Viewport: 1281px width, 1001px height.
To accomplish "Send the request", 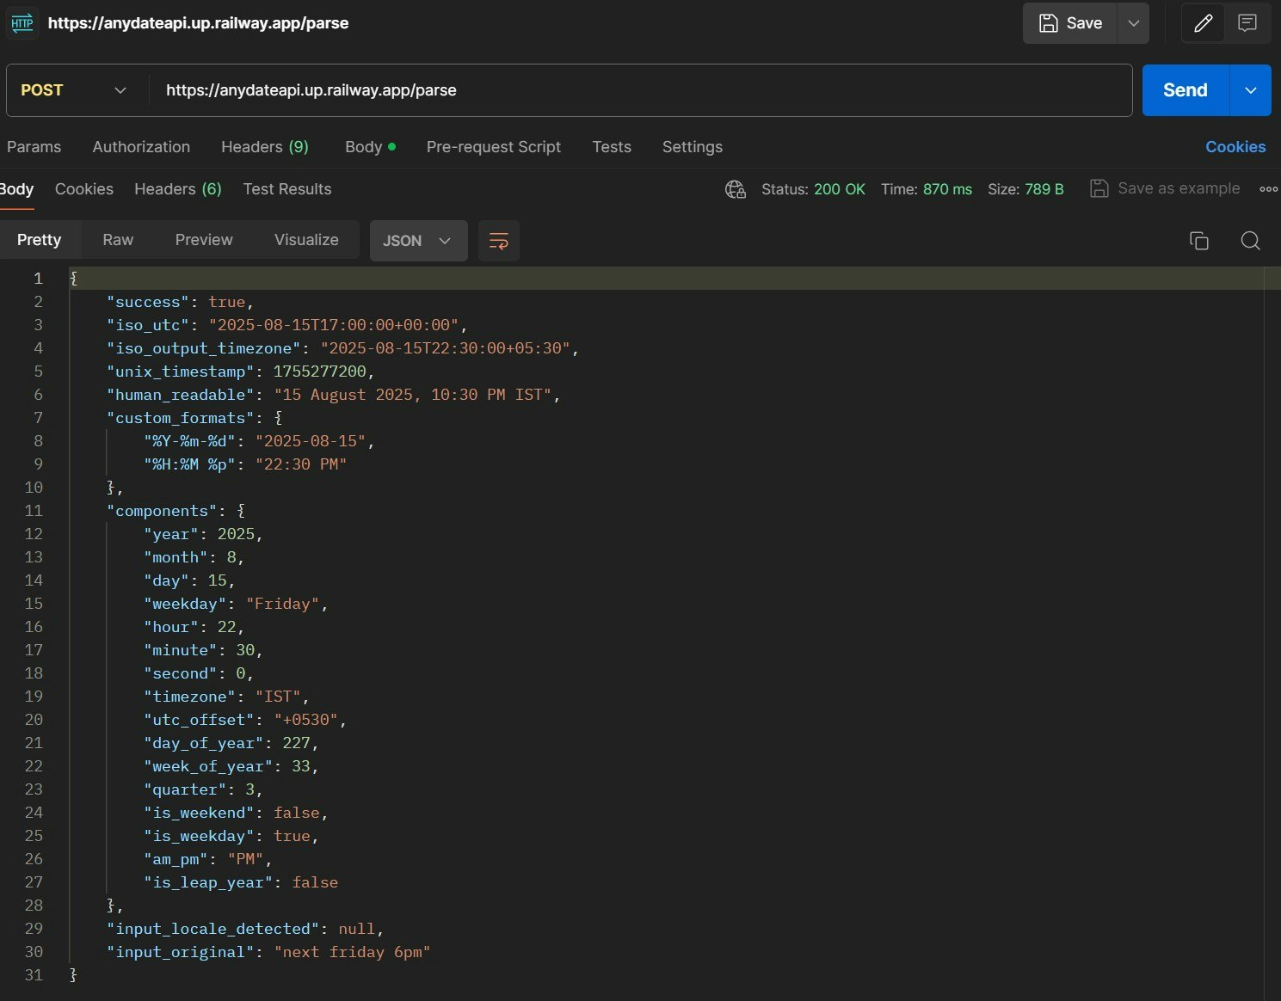I will [1186, 90].
